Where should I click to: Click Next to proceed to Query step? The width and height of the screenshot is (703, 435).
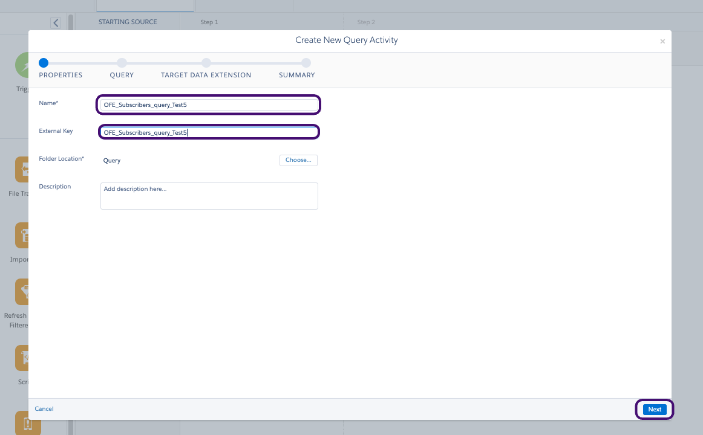(654, 409)
